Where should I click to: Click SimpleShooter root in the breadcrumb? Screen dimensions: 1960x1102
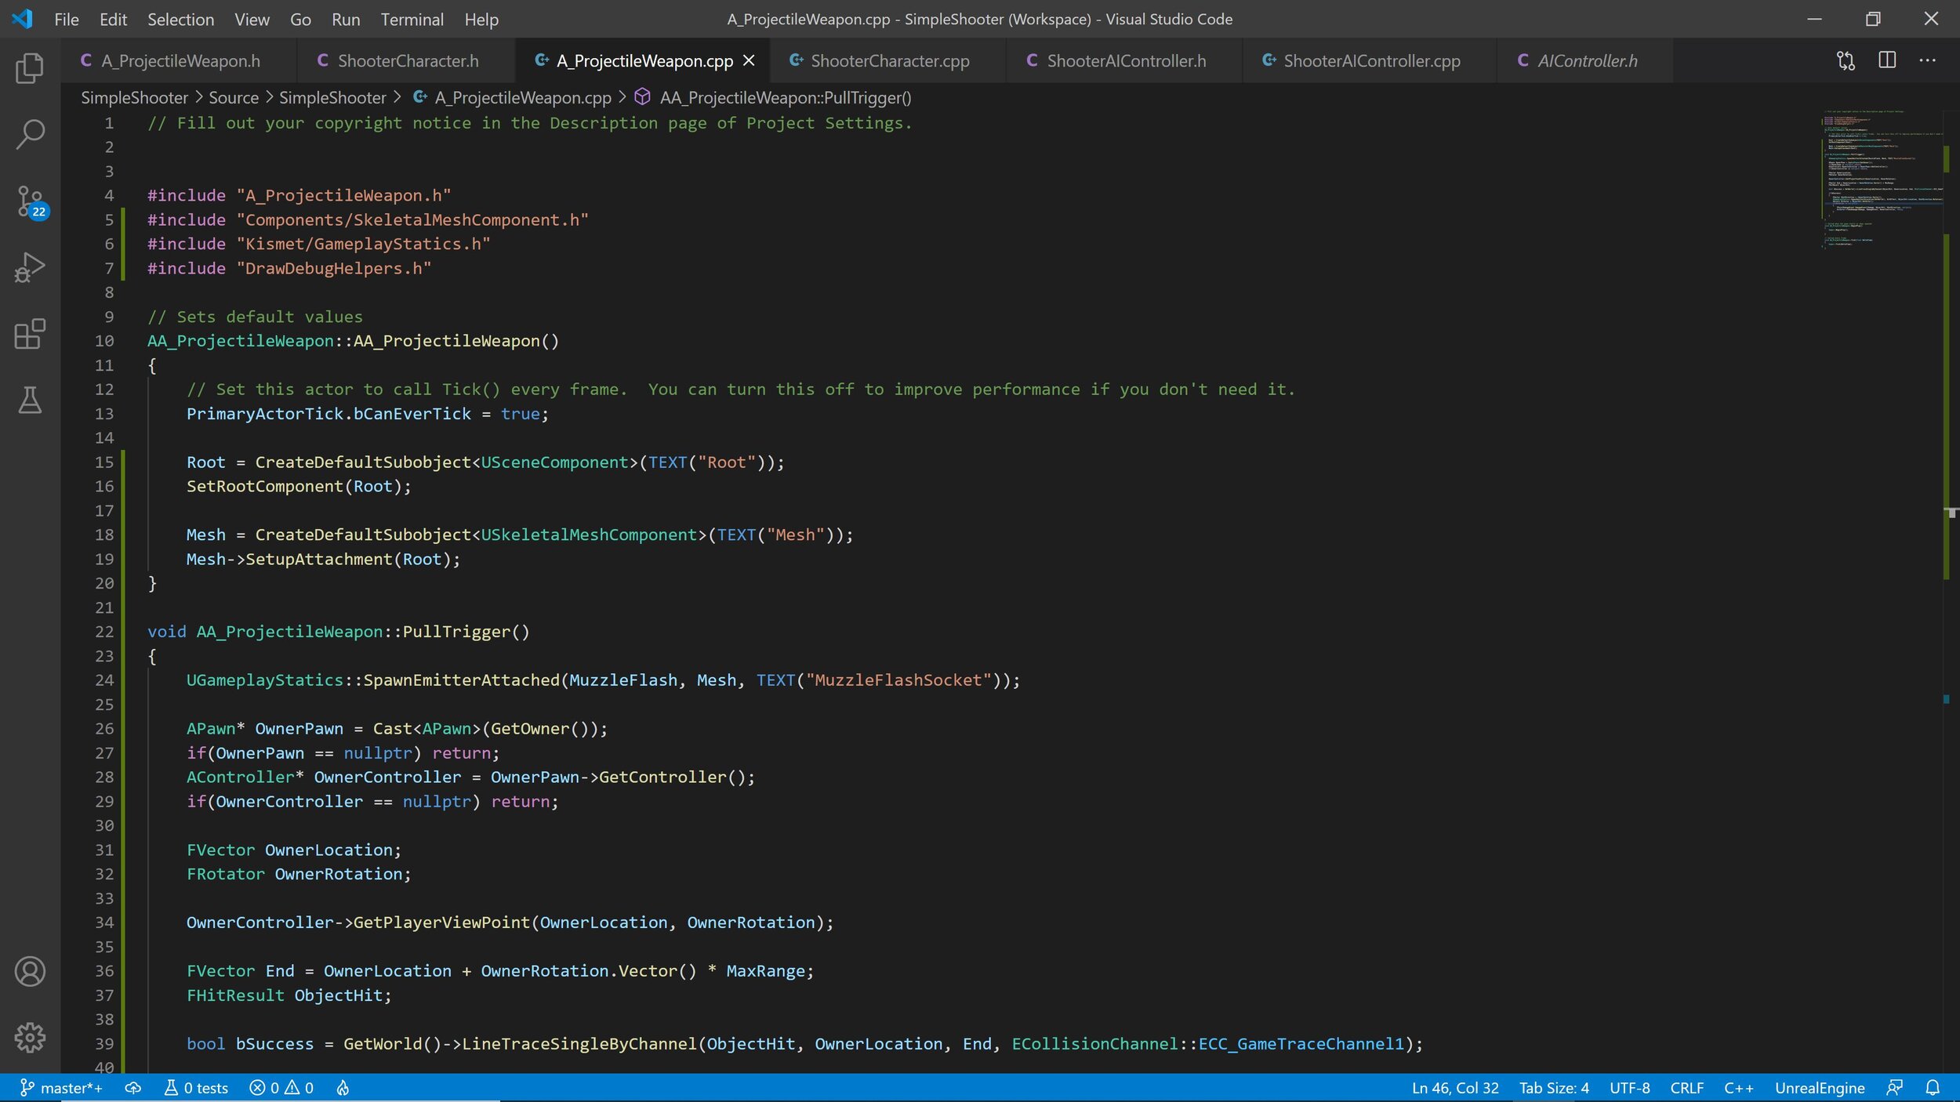pyautogui.click(x=134, y=97)
